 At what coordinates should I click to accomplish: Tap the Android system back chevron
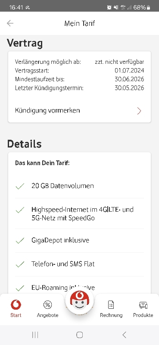[x=124, y=335]
